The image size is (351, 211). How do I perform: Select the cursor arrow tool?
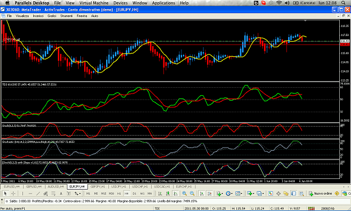(x=6, y=194)
